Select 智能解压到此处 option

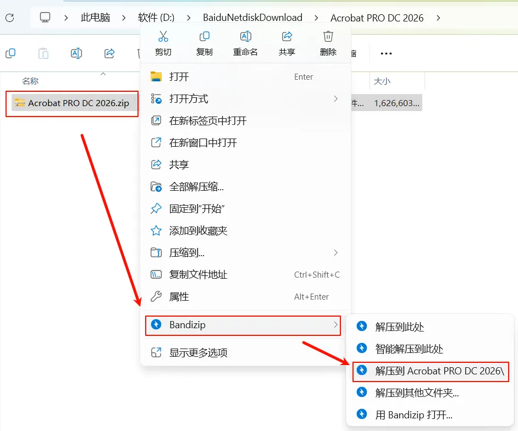430,349
